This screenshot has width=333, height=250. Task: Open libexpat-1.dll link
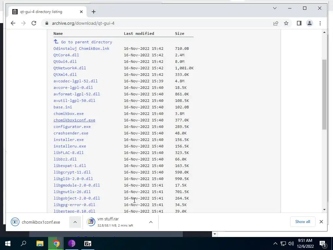[70, 166]
